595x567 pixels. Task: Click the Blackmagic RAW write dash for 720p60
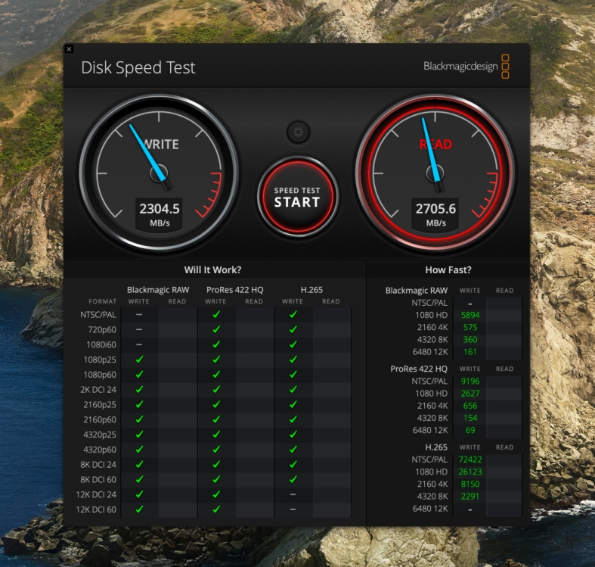tap(139, 329)
